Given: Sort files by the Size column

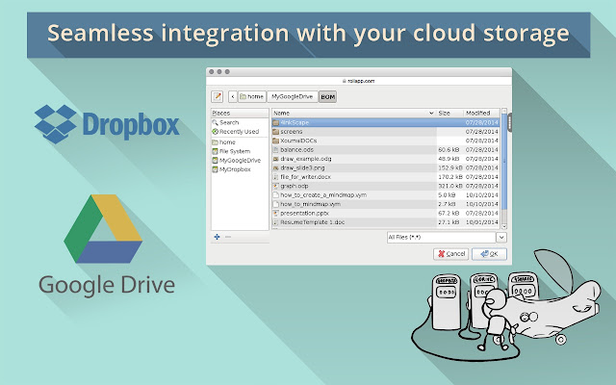Looking at the screenshot, I should 449,113.
